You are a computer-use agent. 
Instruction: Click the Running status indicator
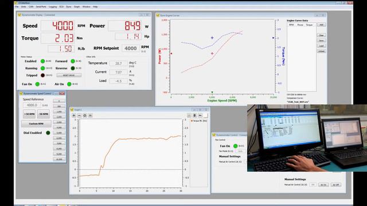(x=42, y=68)
